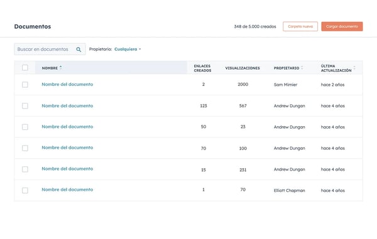Click the Enlaces creados column header
The image size is (377, 239).
click(202, 68)
